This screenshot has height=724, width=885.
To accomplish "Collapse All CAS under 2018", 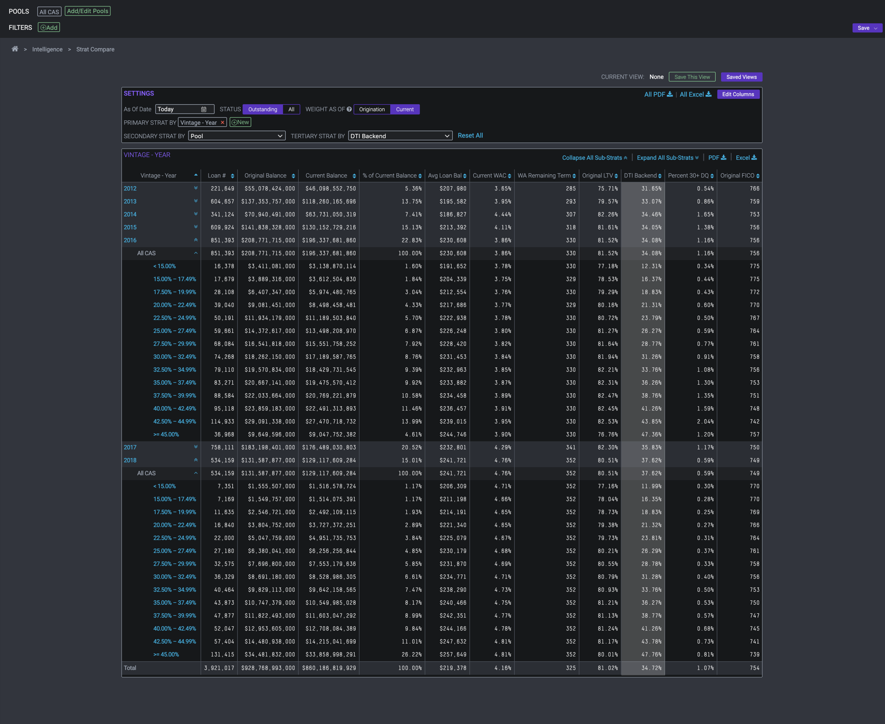I will click(x=196, y=473).
